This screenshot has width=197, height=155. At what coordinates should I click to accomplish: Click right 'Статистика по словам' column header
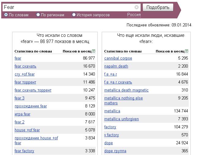(123, 51)
